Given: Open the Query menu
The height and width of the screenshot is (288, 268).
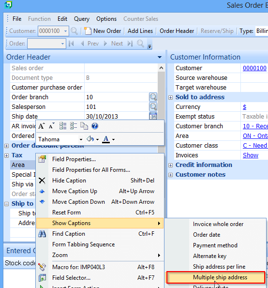Looking at the screenshot, I should click(x=82, y=19).
